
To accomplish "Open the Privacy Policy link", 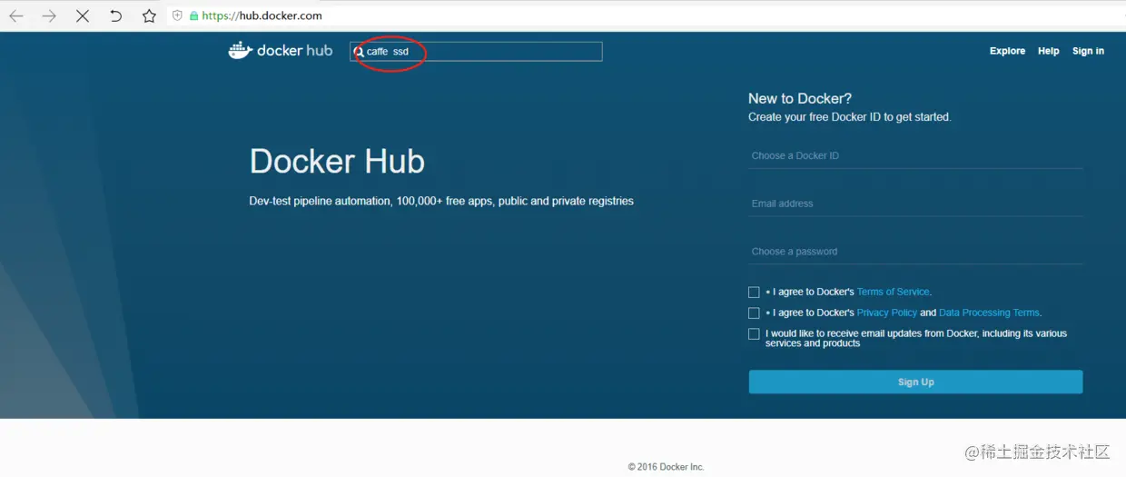I will (x=887, y=313).
